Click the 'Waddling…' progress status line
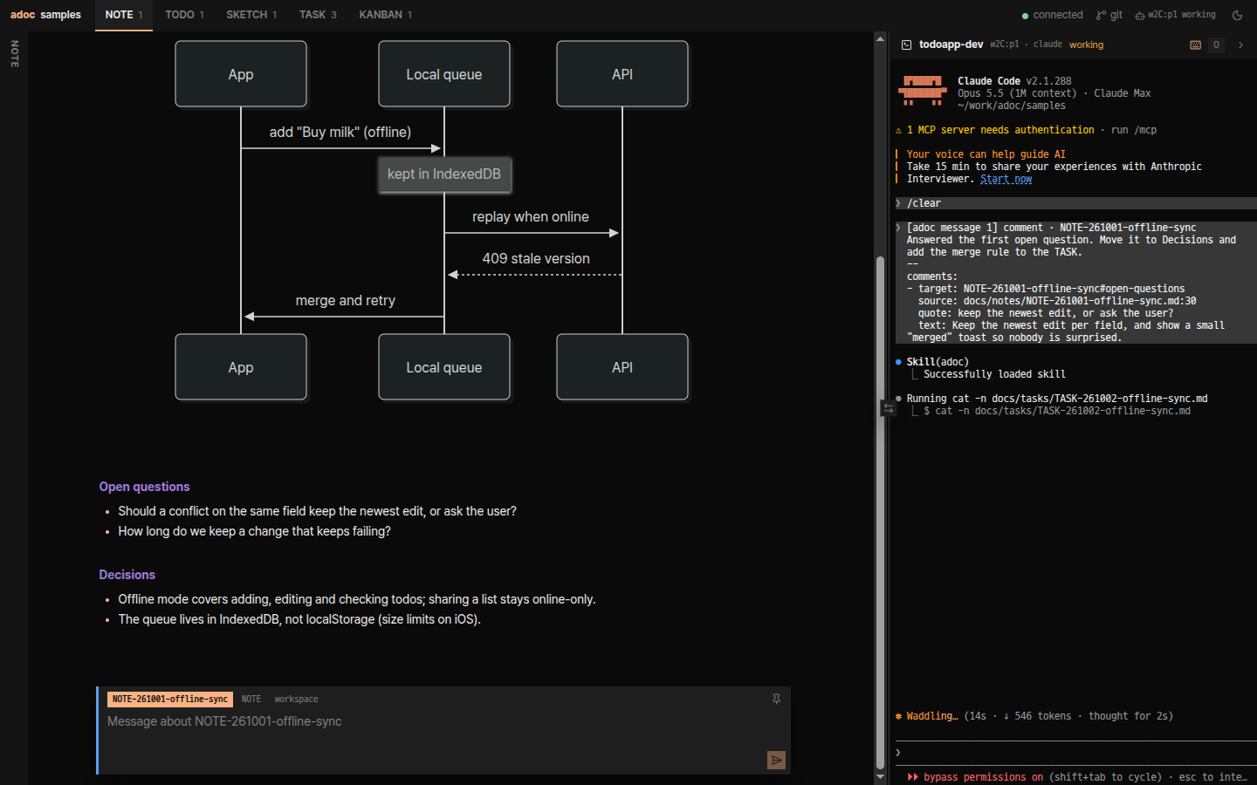This screenshot has height=785, width=1257. coord(1034,716)
